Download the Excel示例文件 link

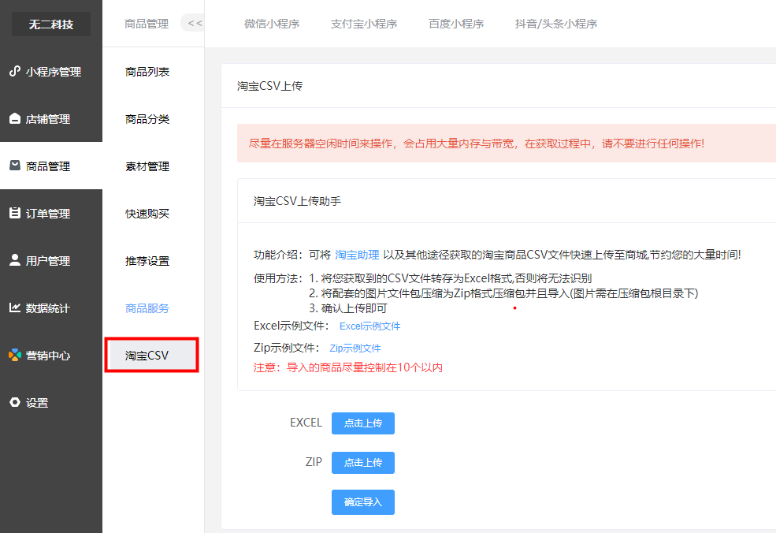point(369,326)
